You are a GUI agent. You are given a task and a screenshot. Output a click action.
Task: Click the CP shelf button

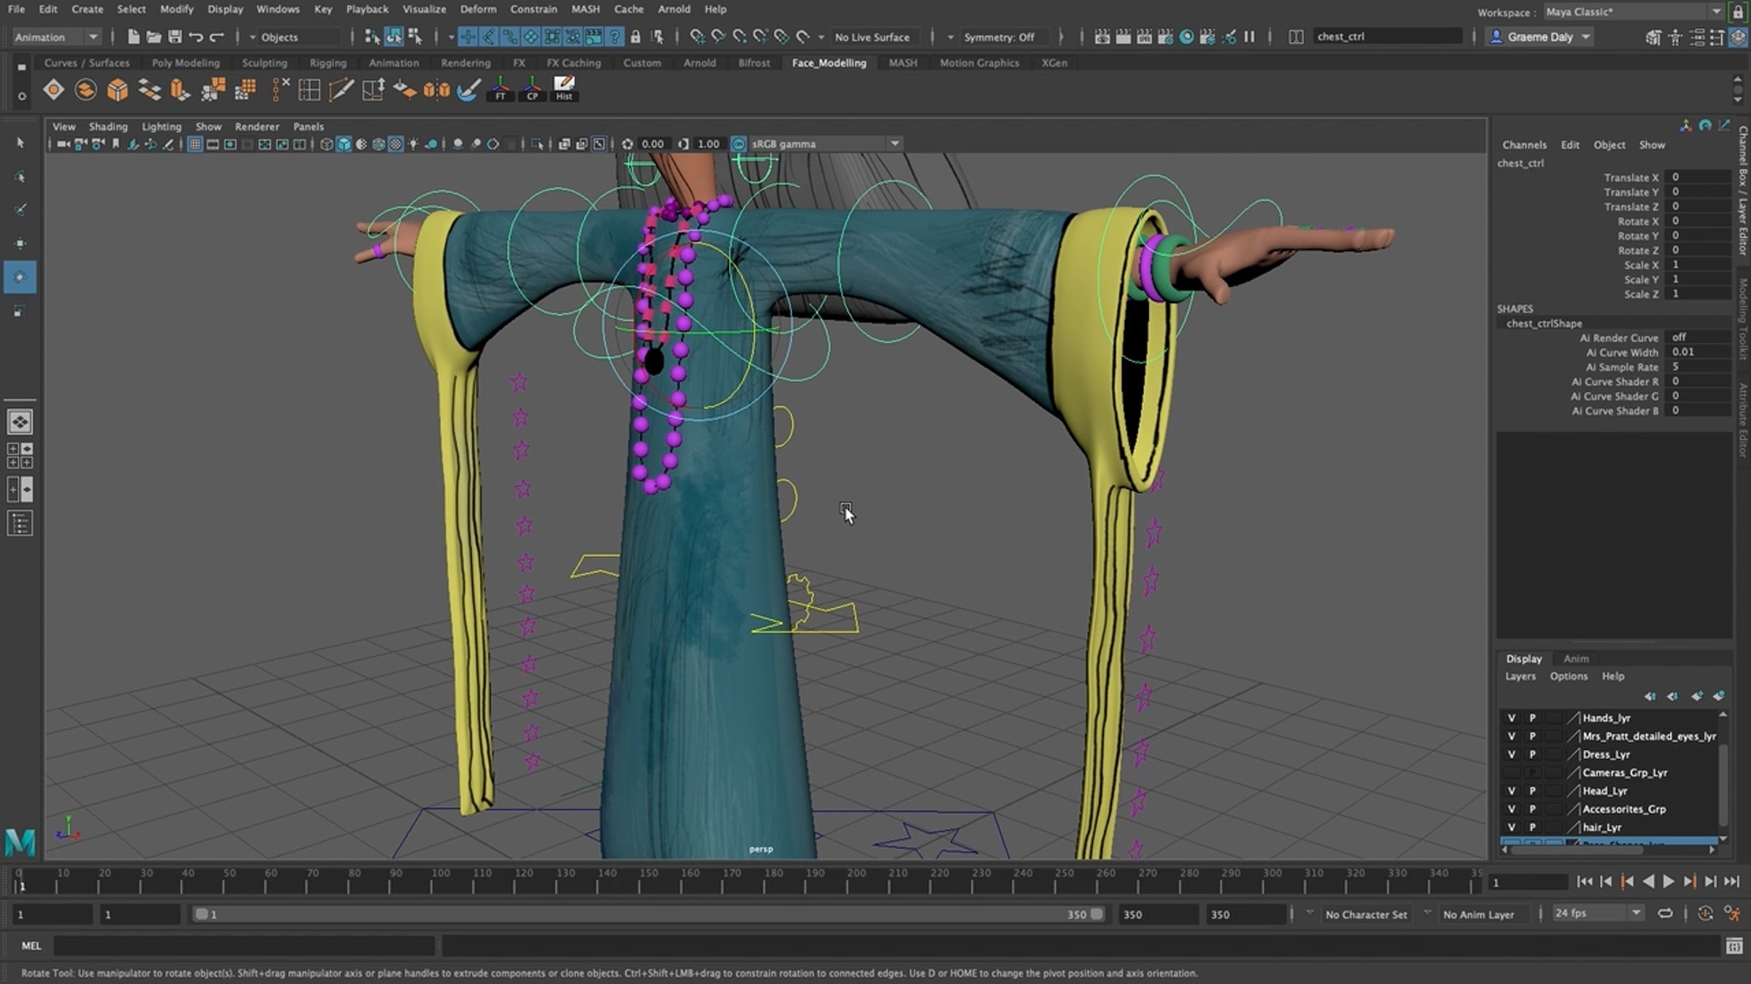(533, 89)
